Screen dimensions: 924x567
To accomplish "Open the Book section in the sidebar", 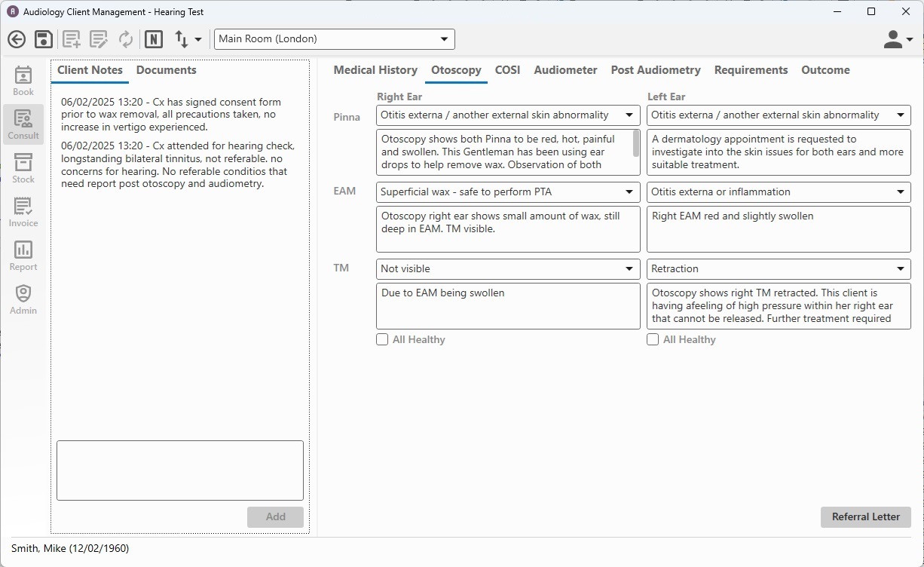I will pyautogui.click(x=23, y=78).
